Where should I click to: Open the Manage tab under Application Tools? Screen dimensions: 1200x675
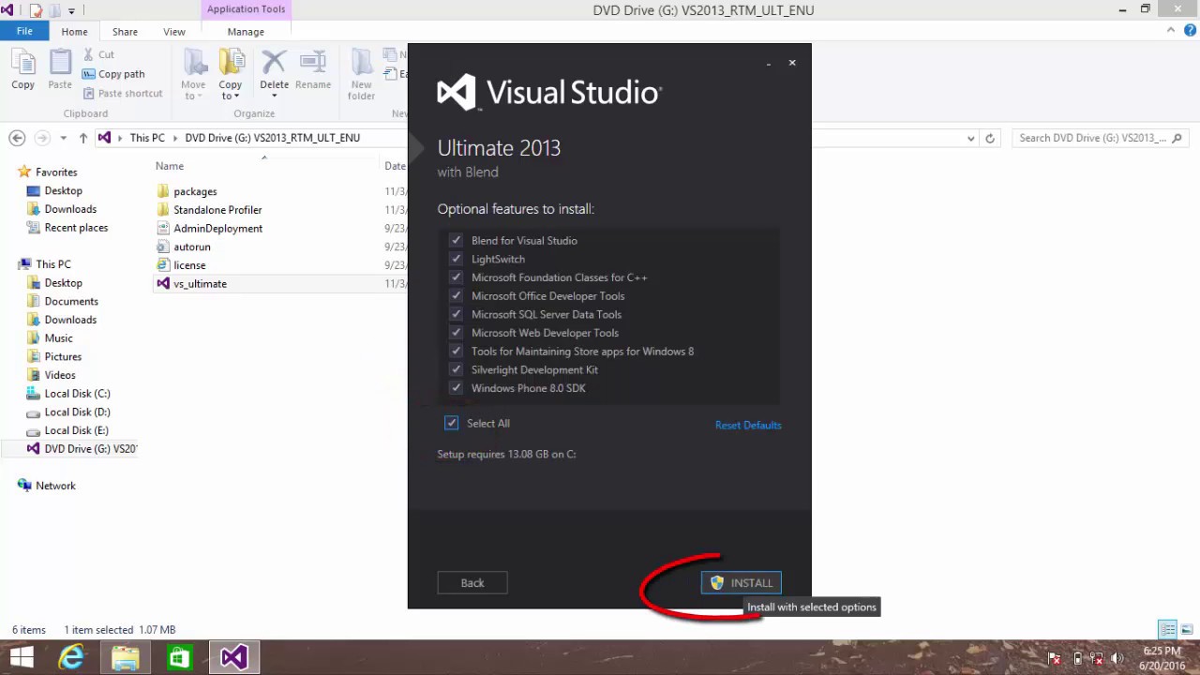tap(246, 32)
